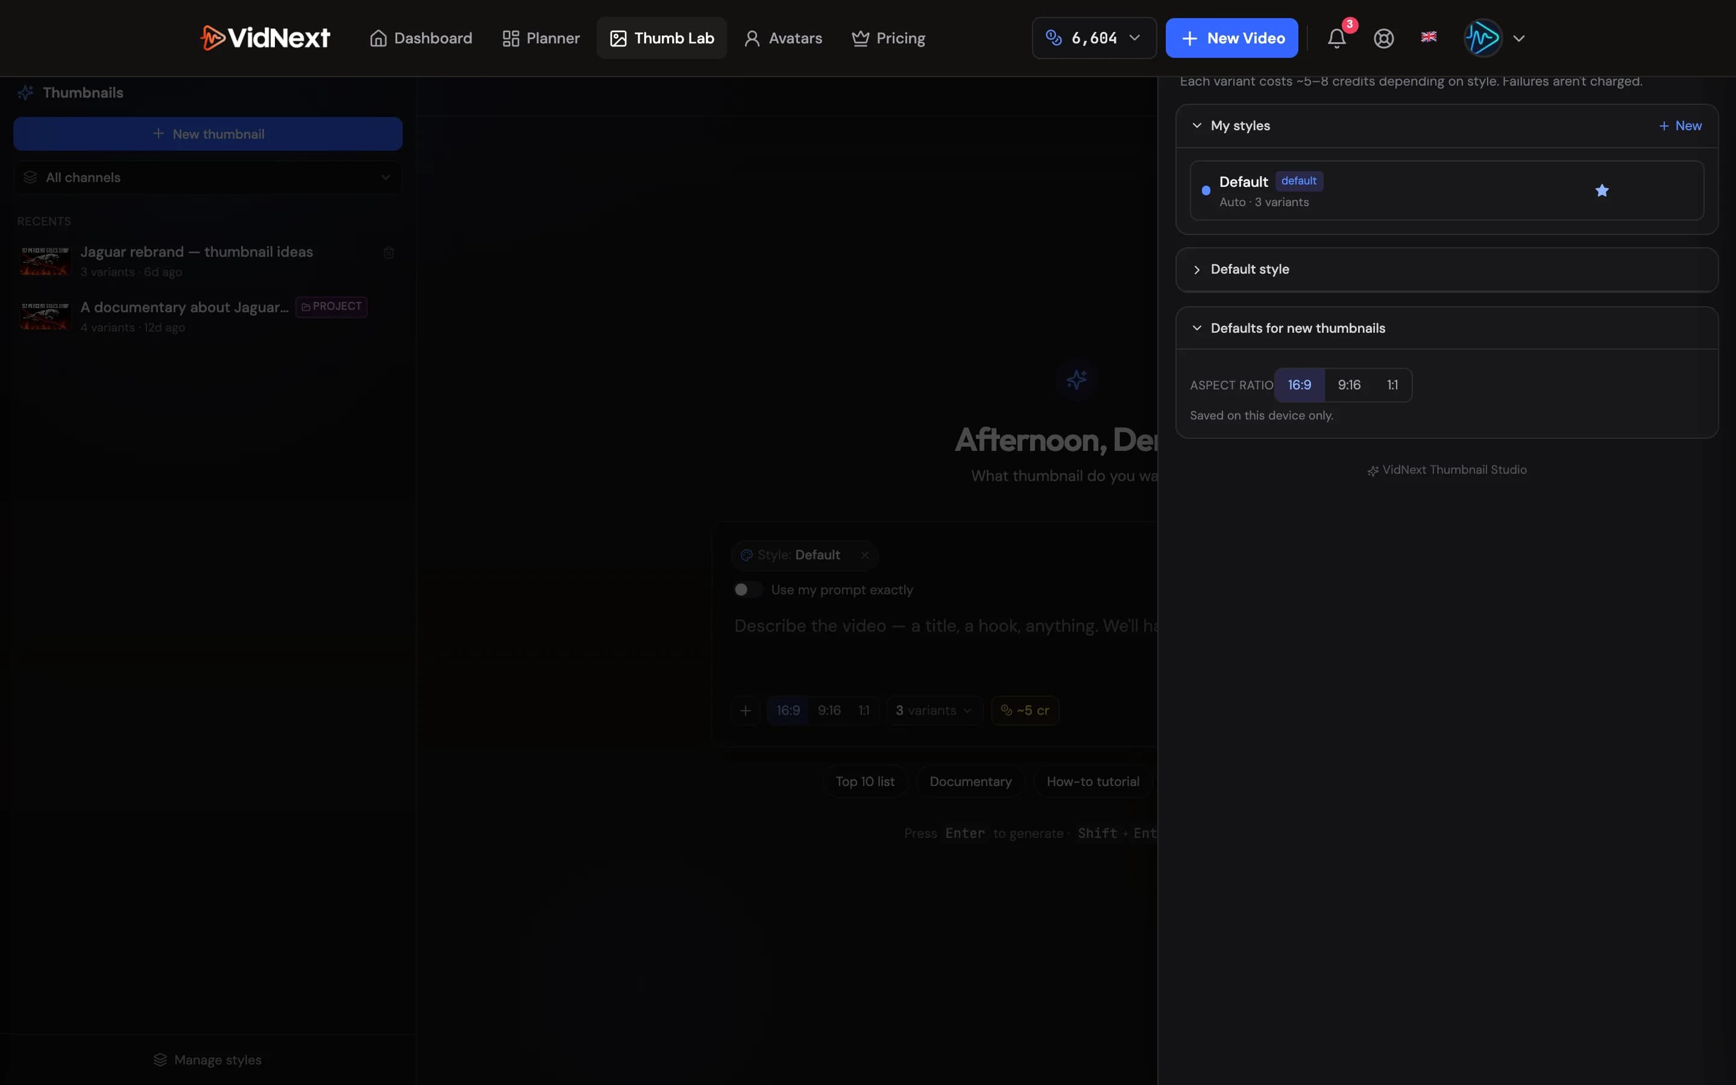1736x1085 pixels.
Task: Create a new style with + New
Action: (1680, 125)
